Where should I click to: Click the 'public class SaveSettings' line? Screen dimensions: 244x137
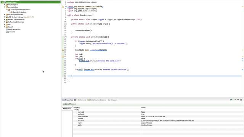coord(80,15)
